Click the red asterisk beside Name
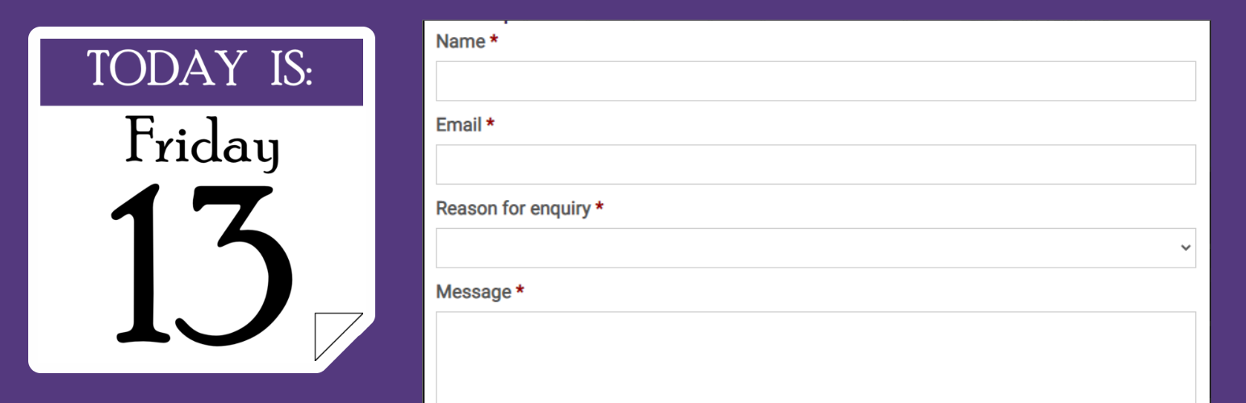The image size is (1246, 403). 494,41
